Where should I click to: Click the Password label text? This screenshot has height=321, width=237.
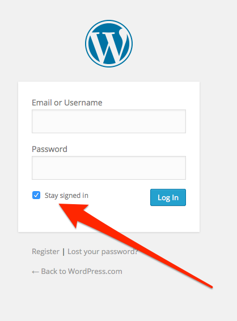pos(49,149)
